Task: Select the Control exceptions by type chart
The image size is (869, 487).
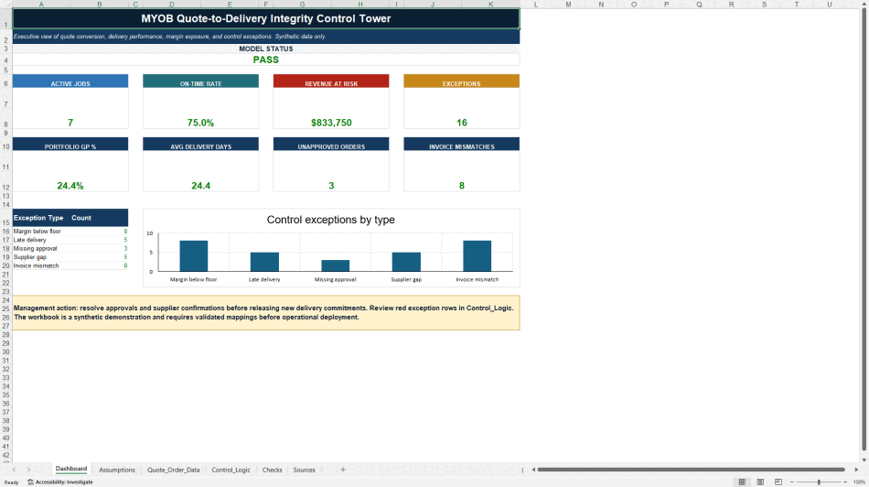Action: pyautogui.click(x=331, y=247)
